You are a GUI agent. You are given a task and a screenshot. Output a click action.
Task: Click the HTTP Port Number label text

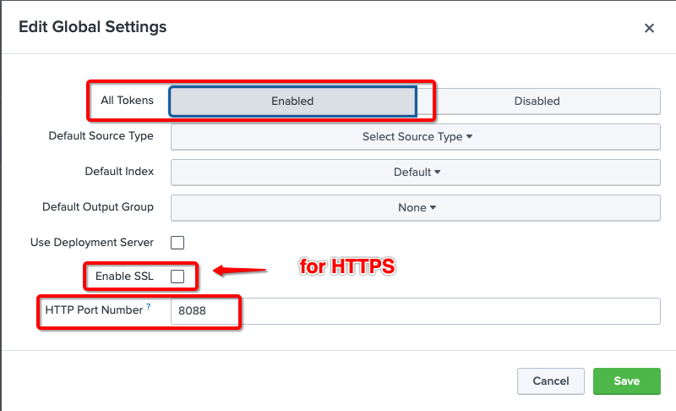pyautogui.click(x=94, y=310)
